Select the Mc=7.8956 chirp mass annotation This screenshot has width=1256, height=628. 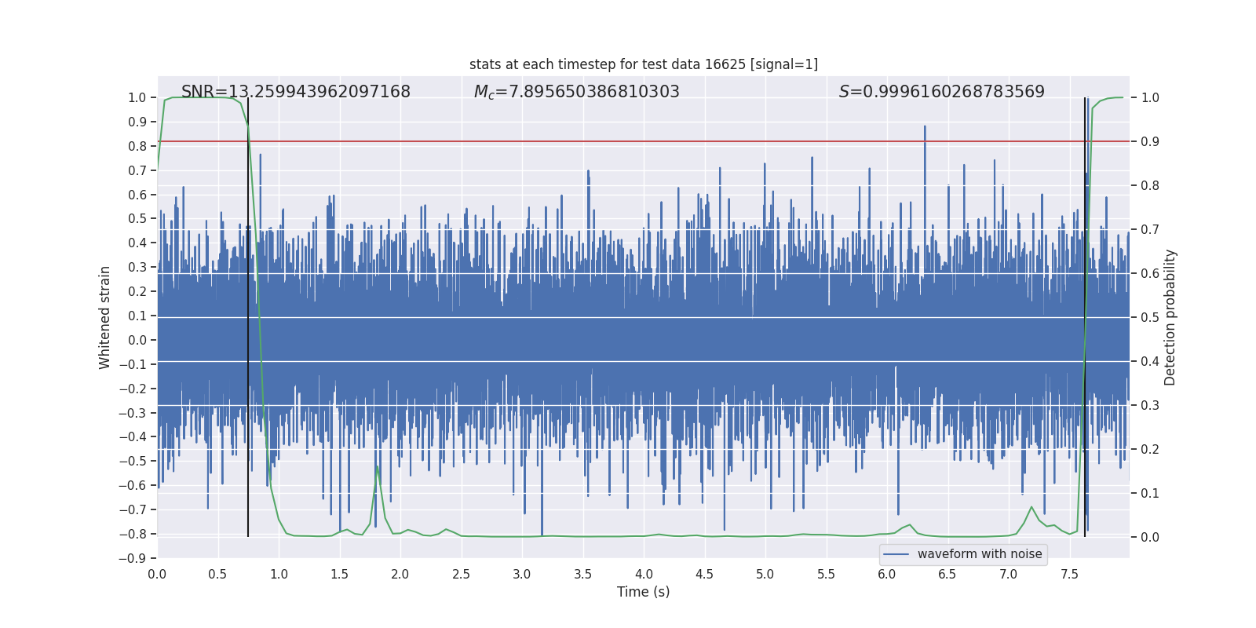click(576, 92)
